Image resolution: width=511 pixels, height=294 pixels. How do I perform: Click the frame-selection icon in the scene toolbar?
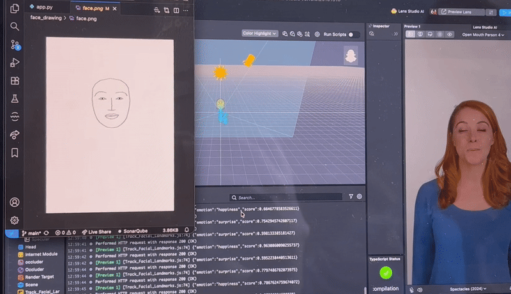click(x=307, y=34)
